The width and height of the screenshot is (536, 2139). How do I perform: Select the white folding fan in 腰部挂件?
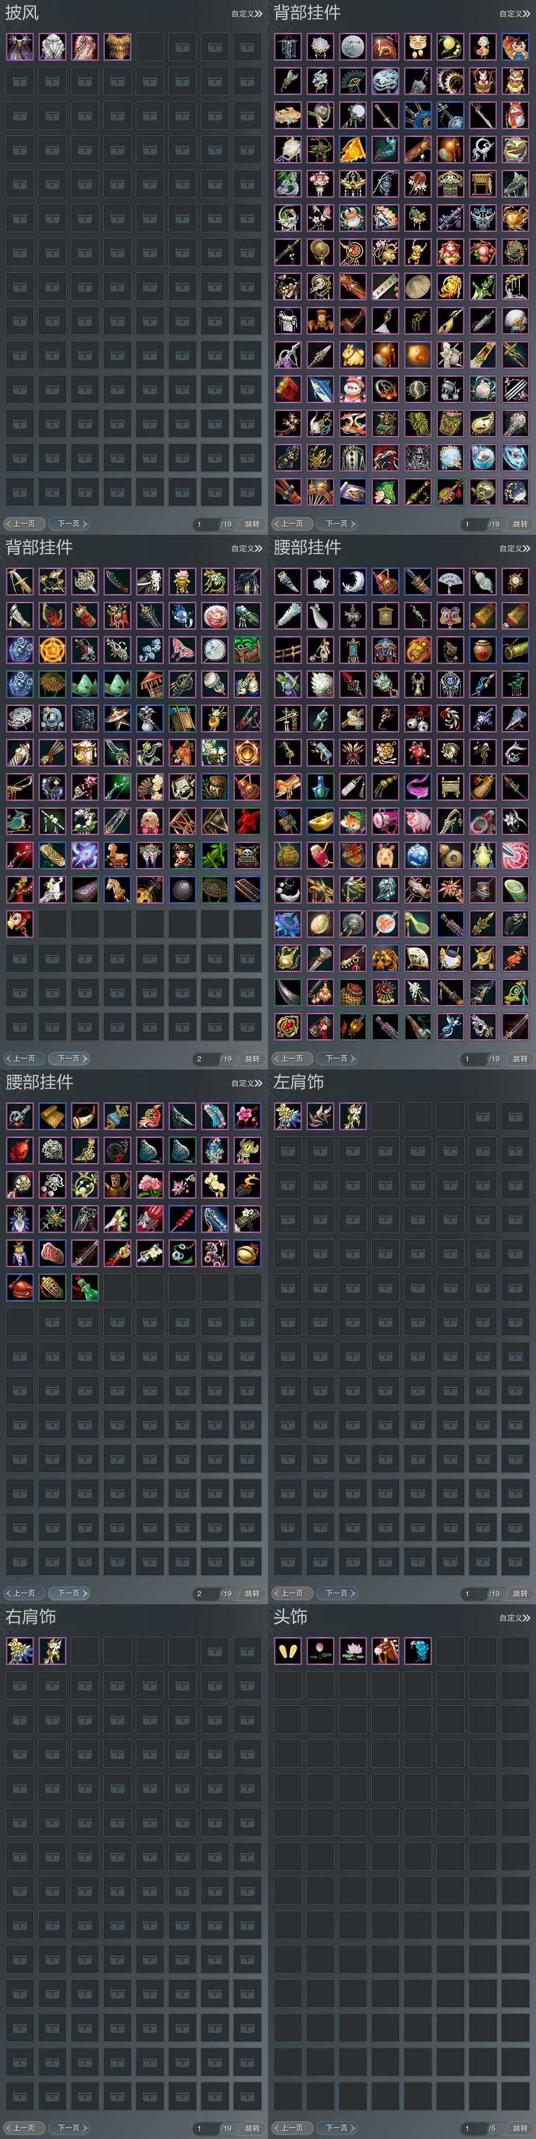click(450, 581)
